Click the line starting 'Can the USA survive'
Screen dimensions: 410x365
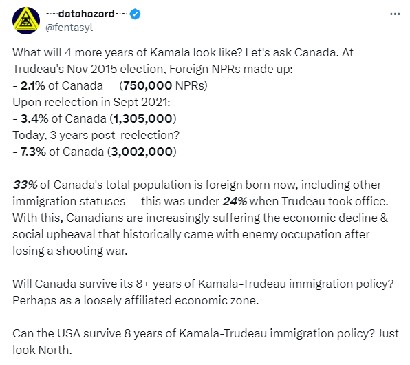206,333
